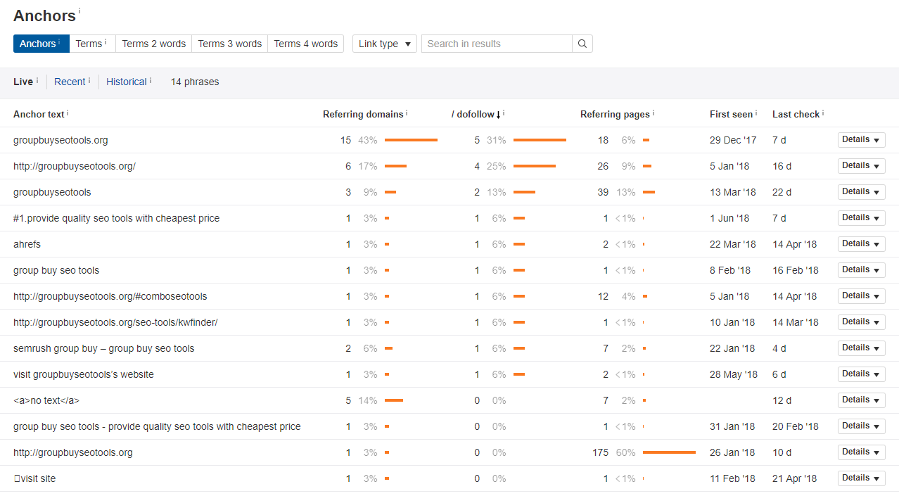Expand Details for #1.provide quality seo tools row

(861, 218)
